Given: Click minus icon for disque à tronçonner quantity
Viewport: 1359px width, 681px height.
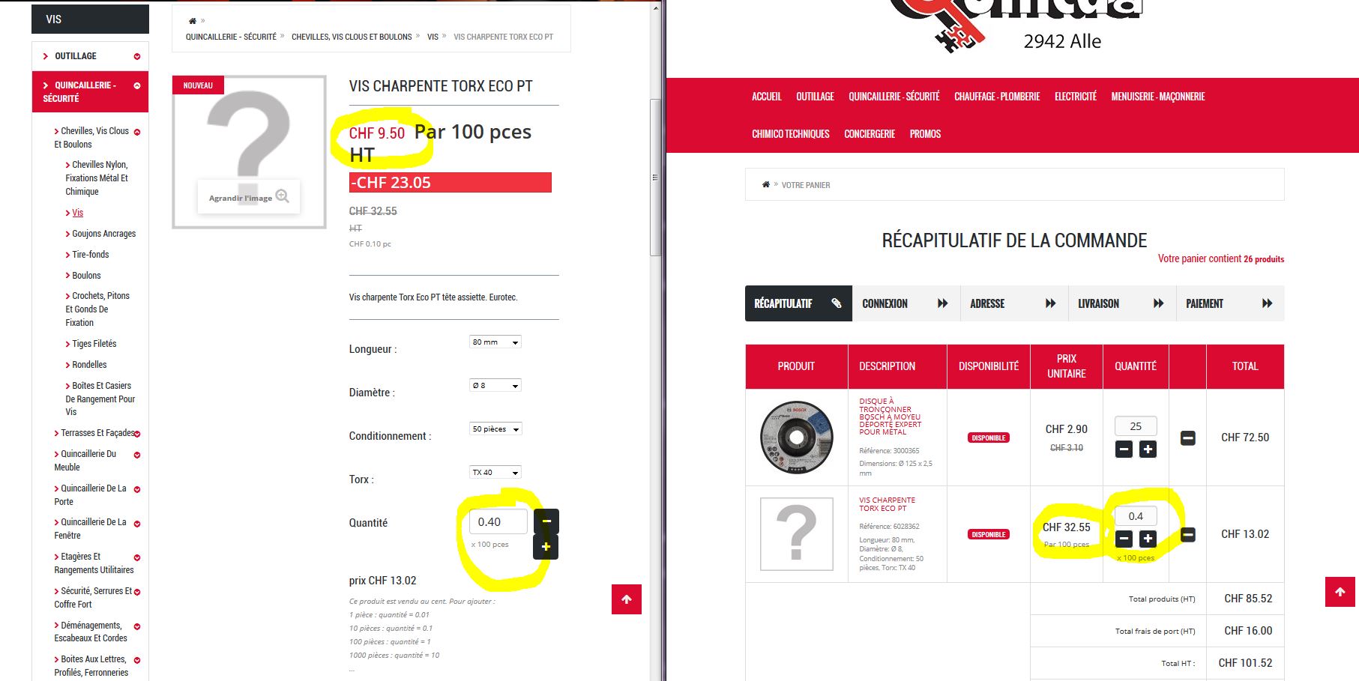Looking at the screenshot, I should 1124,449.
